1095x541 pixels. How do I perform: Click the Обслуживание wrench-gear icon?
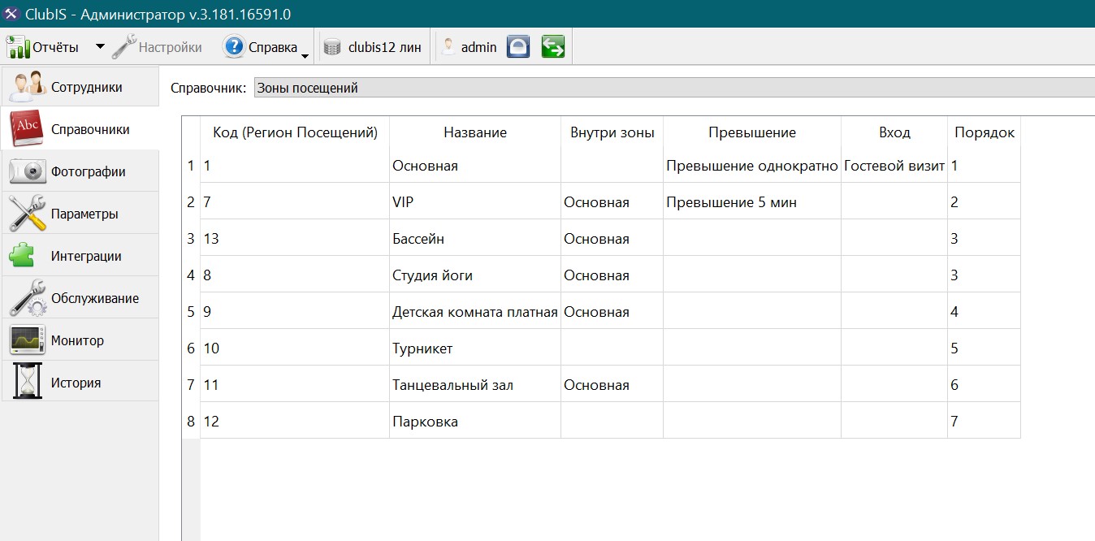pos(27,298)
